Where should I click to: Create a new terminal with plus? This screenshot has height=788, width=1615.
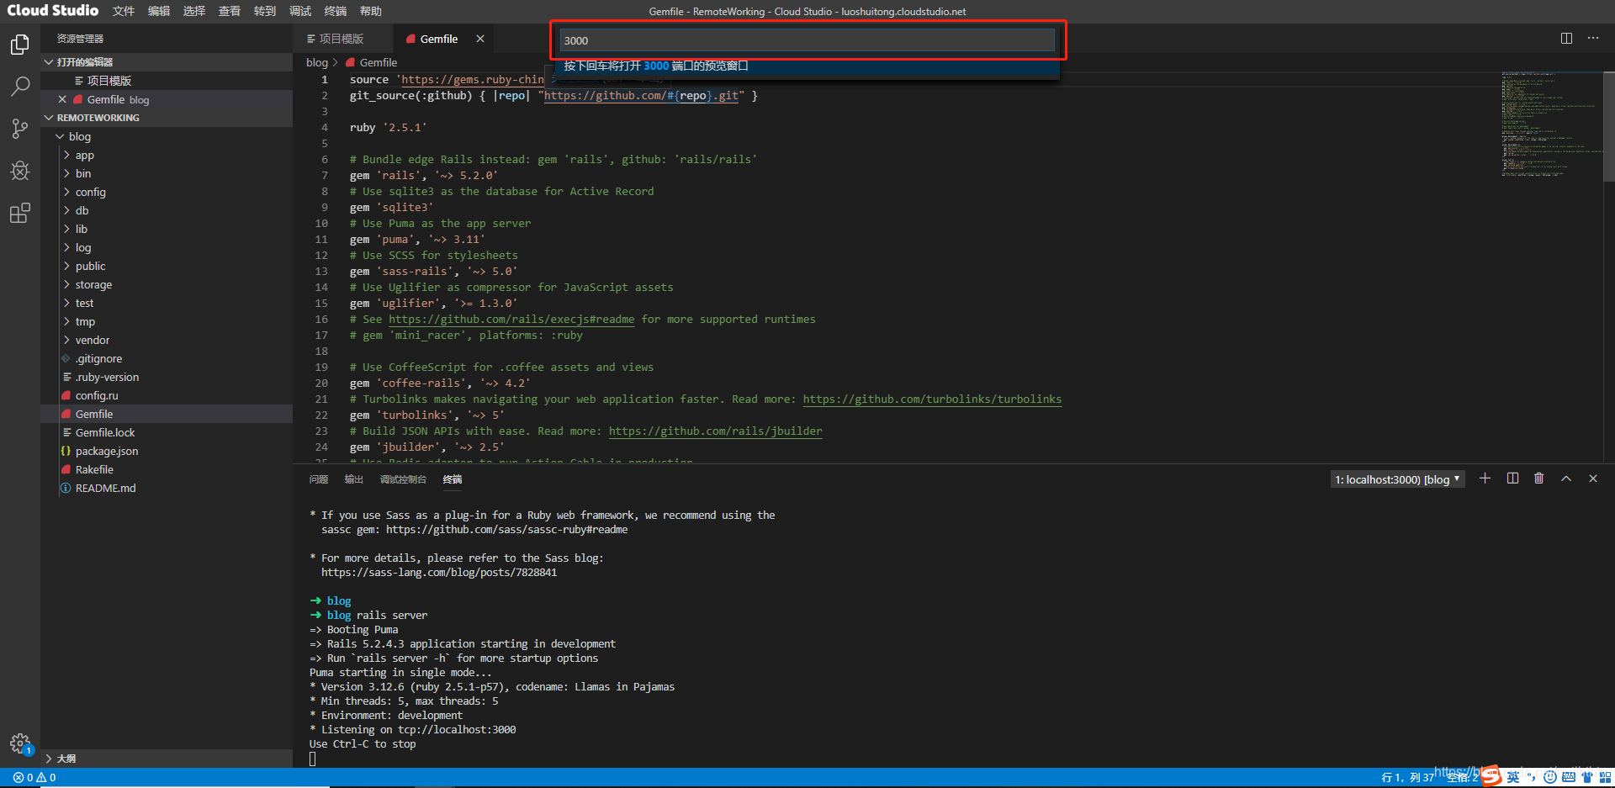[x=1485, y=479]
